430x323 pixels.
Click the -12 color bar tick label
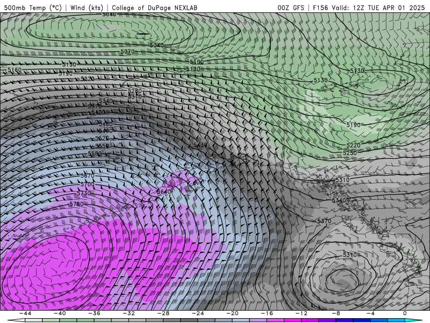click(x=302, y=314)
